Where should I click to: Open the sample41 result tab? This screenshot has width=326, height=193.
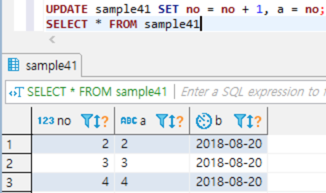tap(42, 65)
